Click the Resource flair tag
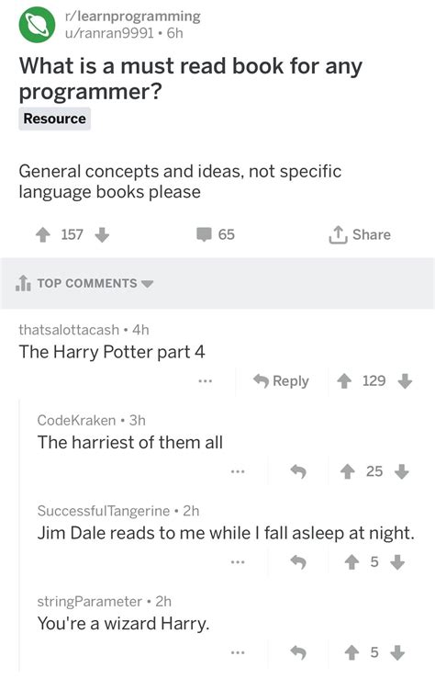The height and width of the screenshot is (679, 435). pyautogui.click(x=54, y=119)
